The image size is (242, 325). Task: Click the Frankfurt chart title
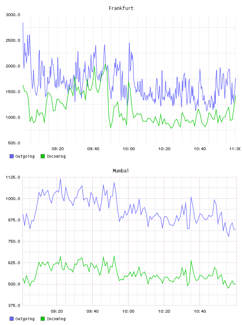pyautogui.click(x=121, y=8)
